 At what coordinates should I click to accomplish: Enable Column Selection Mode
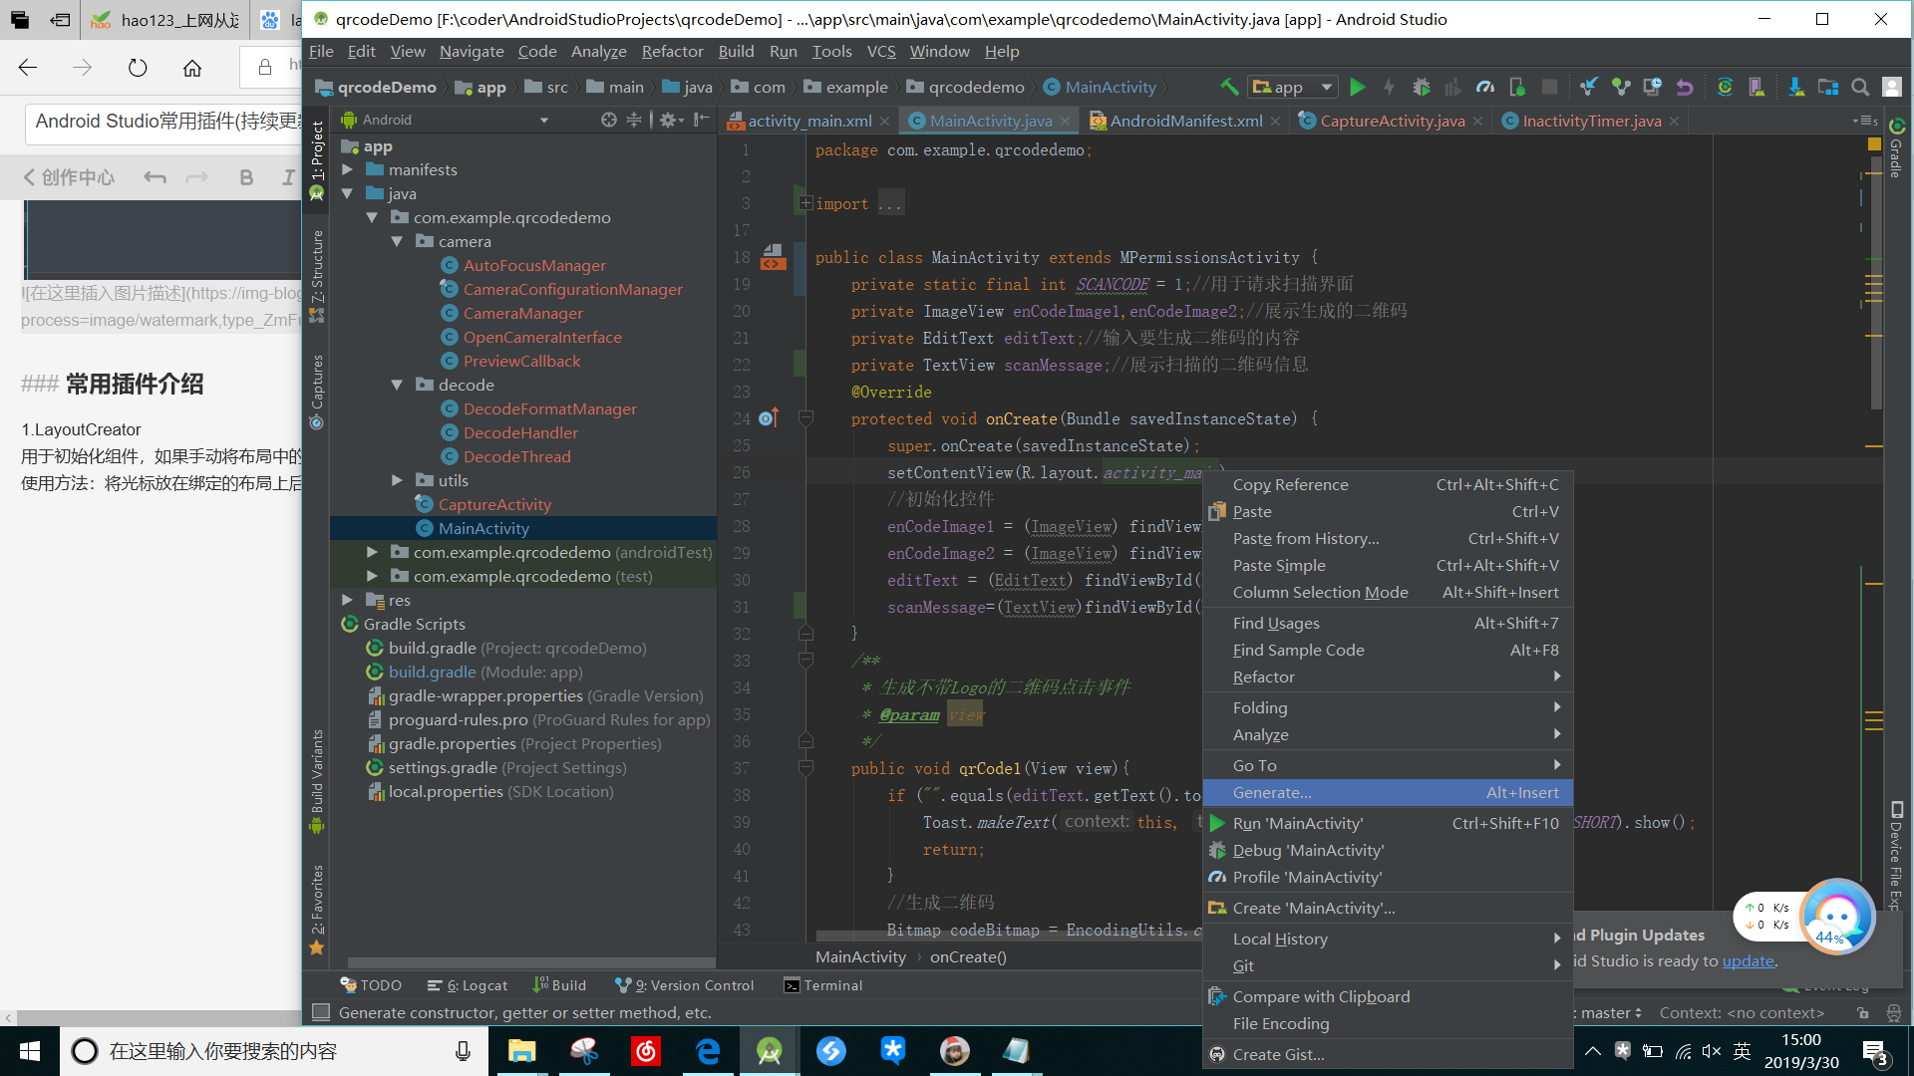(1320, 592)
